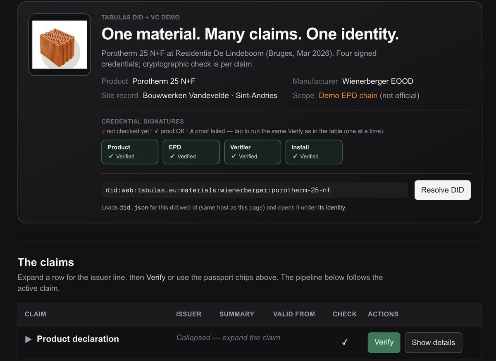Click the 'Wienerberger EOOD' manufacturer value
Image resolution: width=496 pixels, height=361 pixels.
click(378, 81)
